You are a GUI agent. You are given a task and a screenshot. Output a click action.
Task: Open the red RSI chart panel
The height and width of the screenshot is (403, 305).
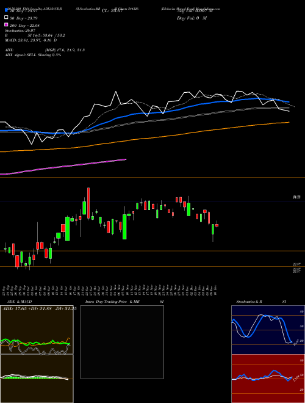coord(268,379)
